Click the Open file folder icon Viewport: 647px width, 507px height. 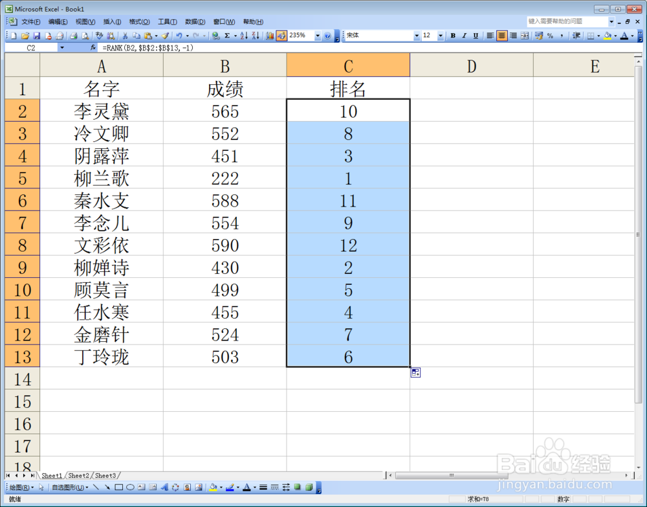(25, 36)
